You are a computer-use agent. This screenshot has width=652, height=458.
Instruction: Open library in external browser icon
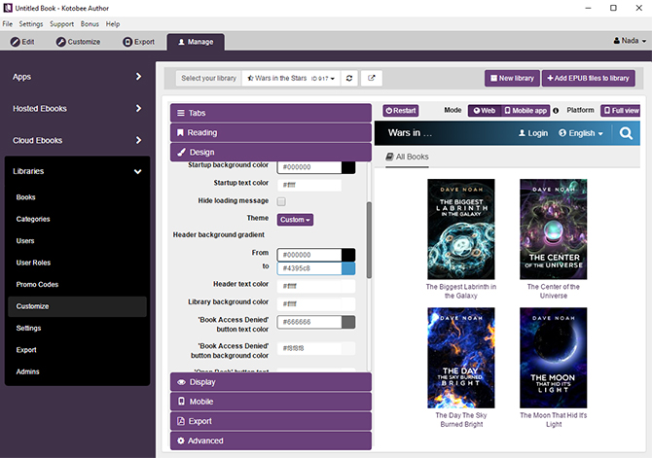pos(372,78)
